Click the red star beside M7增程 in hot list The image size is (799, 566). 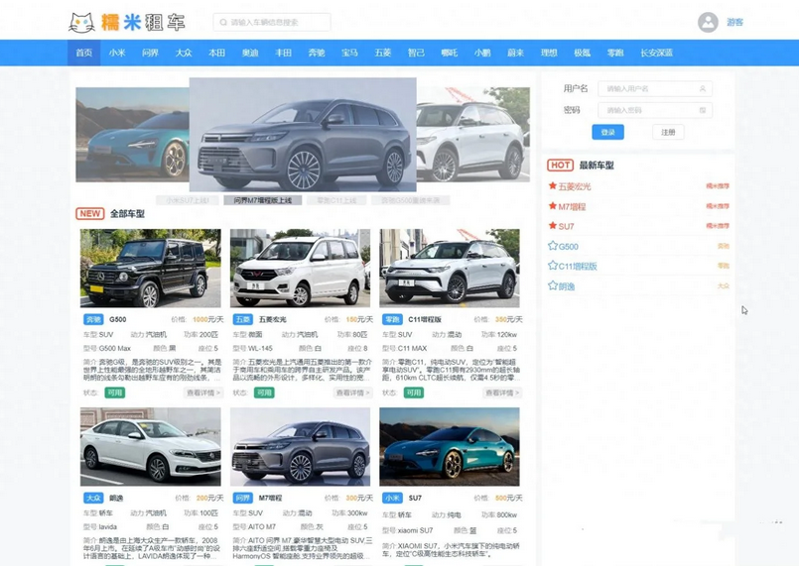(x=553, y=205)
